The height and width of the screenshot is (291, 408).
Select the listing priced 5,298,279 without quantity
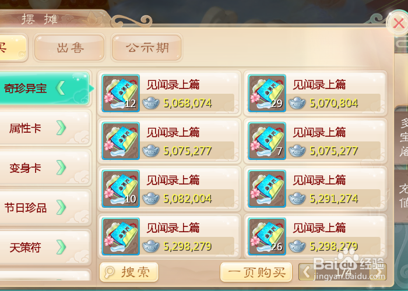(169, 236)
